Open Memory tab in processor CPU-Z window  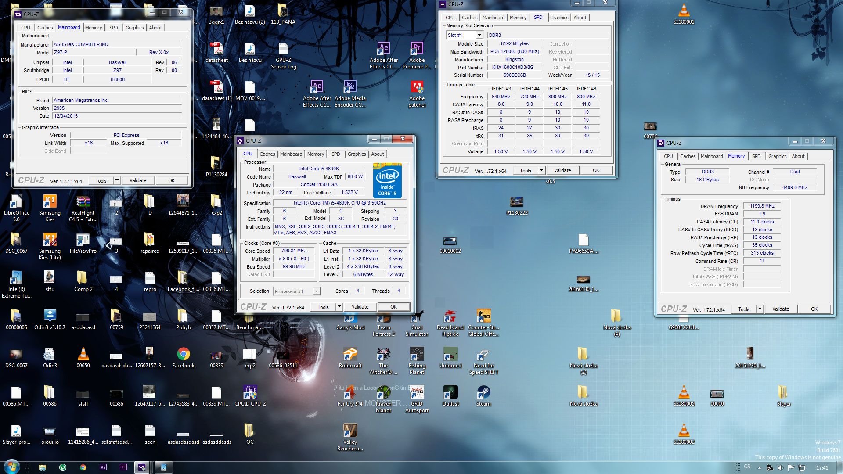315,154
